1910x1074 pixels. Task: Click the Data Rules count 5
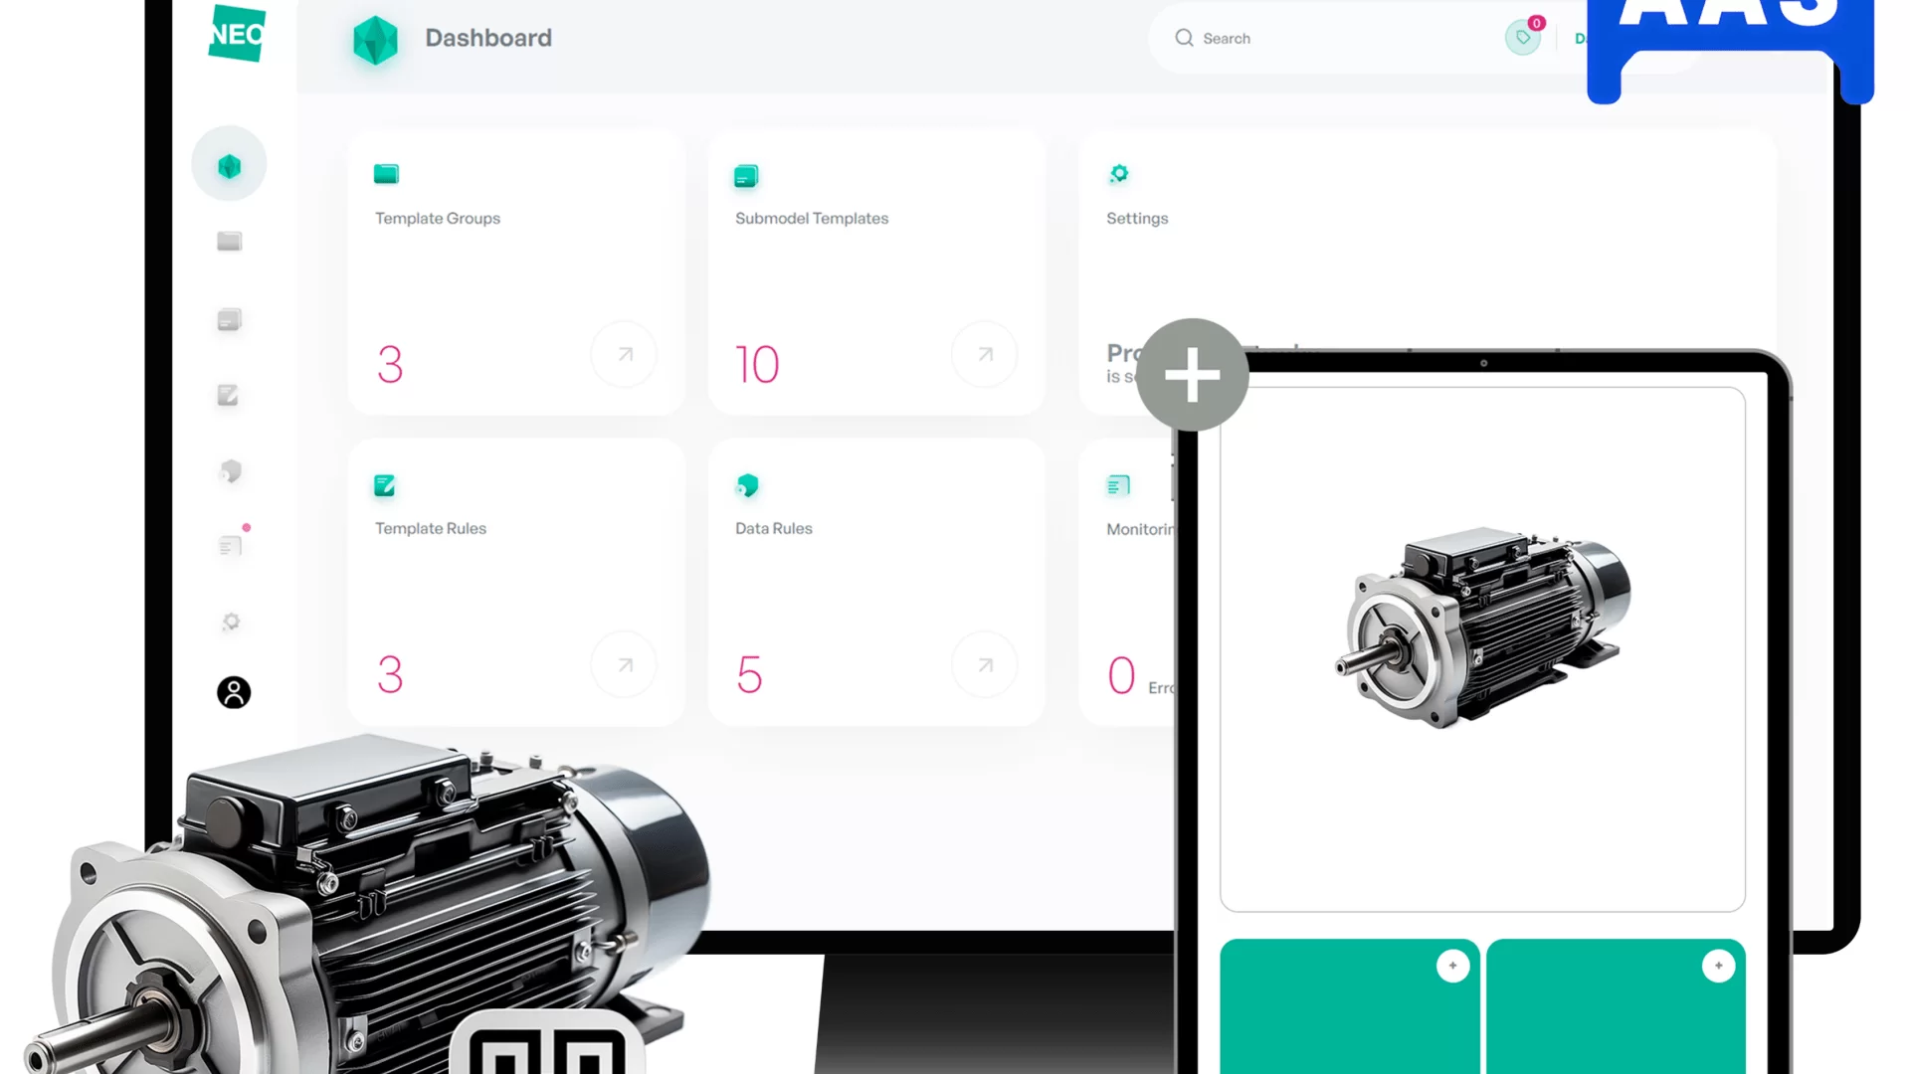tap(749, 674)
